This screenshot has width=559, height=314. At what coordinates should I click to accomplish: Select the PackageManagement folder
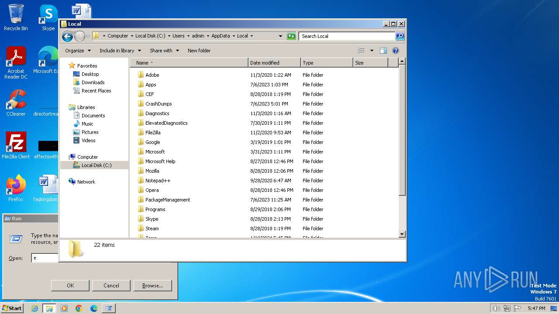pos(168,200)
